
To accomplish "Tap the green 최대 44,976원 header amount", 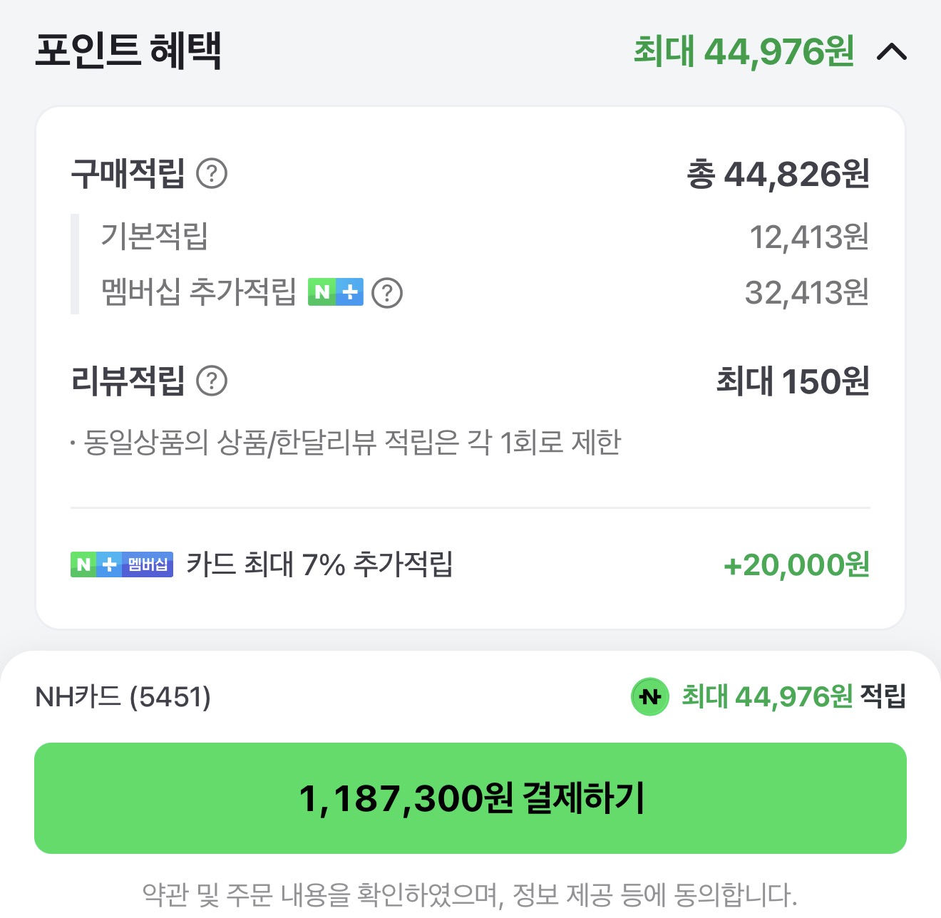I will coord(744,51).
